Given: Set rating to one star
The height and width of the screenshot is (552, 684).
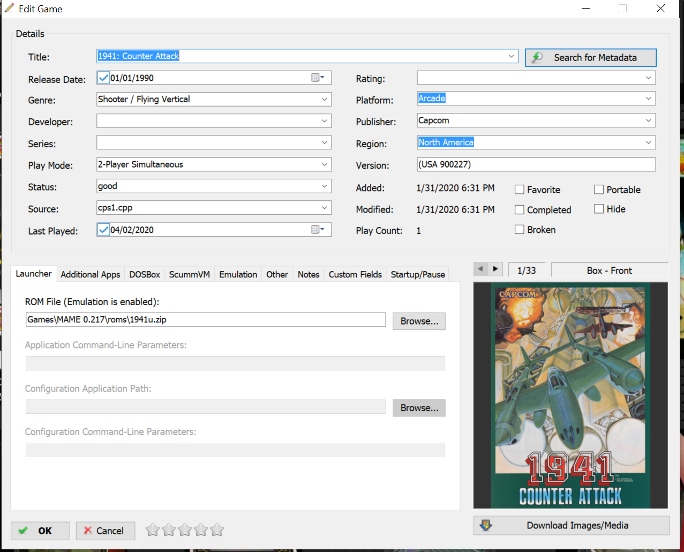Looking at the screenshot, I should pyautogui.click(x=153, y=530).
